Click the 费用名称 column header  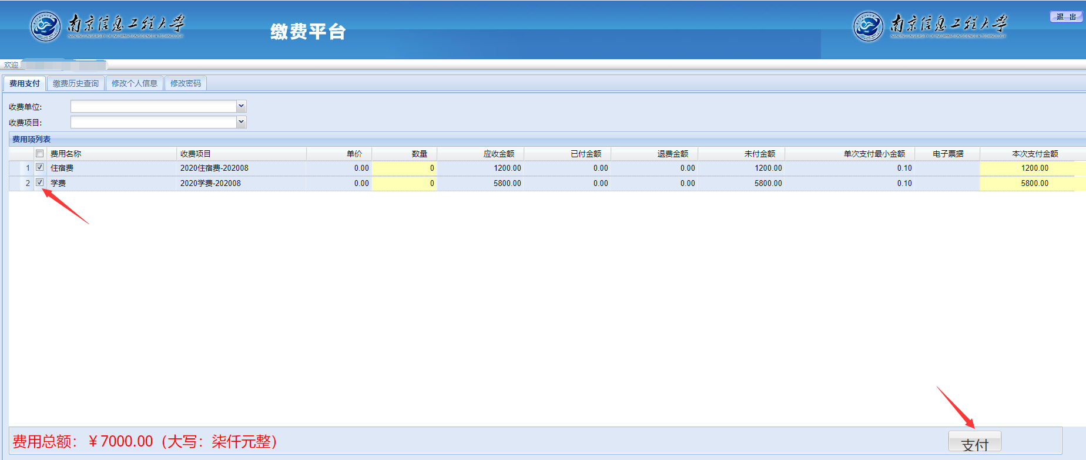tap(66, 154)
